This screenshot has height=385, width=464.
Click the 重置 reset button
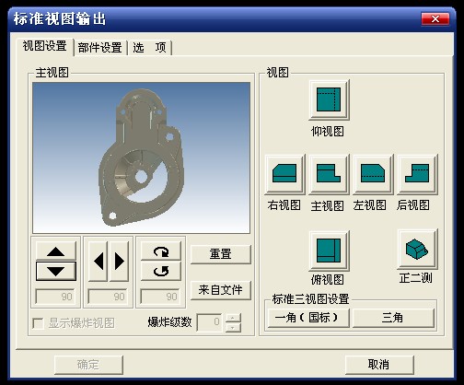[220, 254]
